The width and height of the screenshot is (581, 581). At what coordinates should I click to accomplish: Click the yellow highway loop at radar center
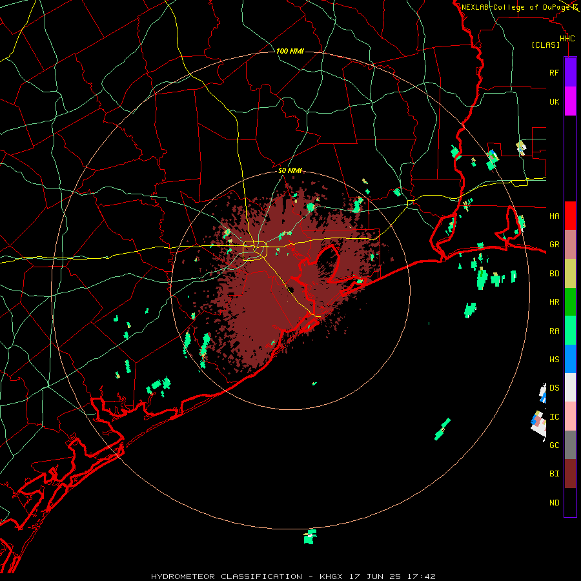tap(255, 251)
